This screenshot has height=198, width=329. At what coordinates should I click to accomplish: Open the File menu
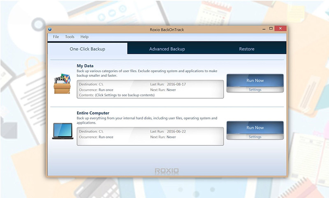point(56,37)
